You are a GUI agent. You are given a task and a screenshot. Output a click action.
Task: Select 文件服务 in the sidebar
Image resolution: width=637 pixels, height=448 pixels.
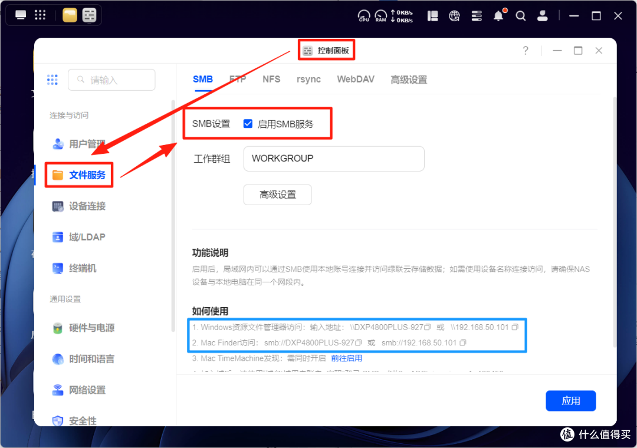(x=79, y=175)
